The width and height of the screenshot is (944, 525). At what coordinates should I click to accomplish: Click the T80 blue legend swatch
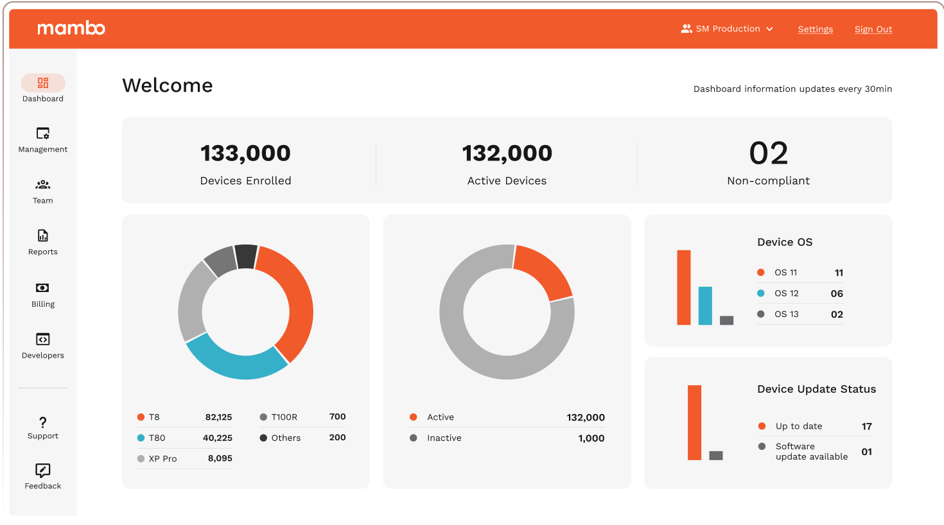[141, 438]
